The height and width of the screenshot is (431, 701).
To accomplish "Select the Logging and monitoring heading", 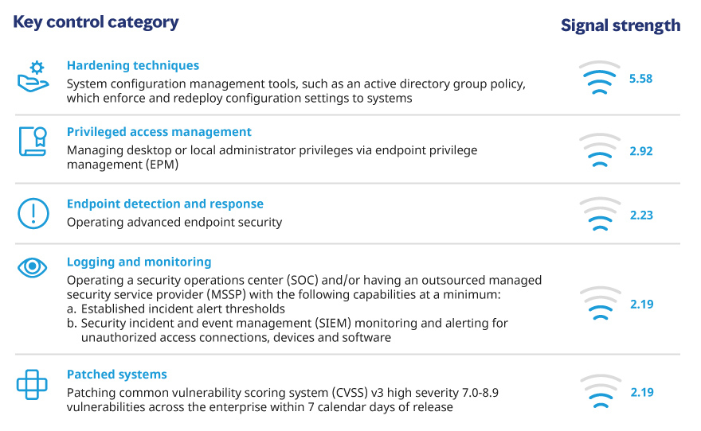I will click(139, 262).
